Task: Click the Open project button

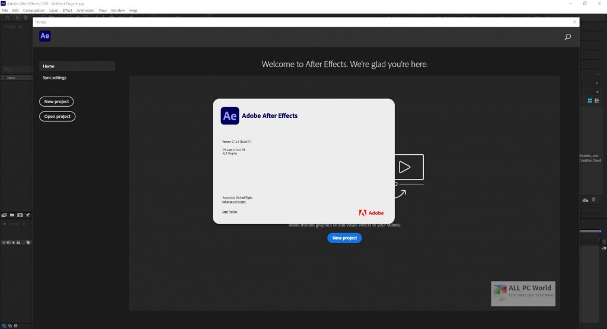Action: (57, 117)
